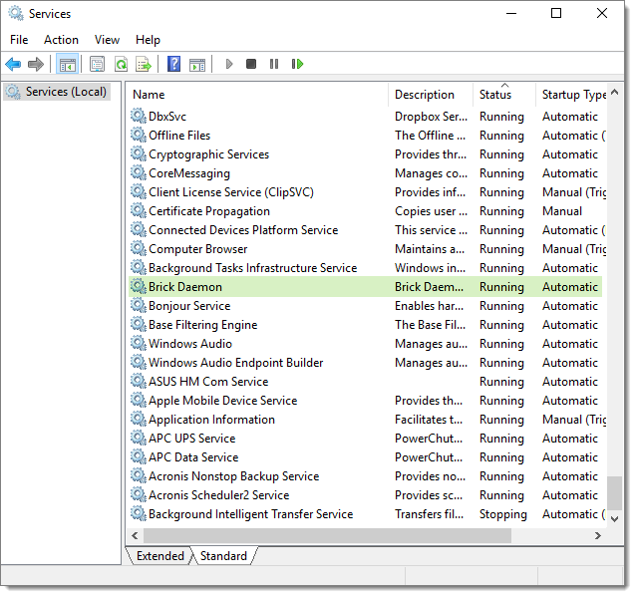Click gear icon of Bonjour Service row
The width and height of the screenshot is (635, 596).
139,306
